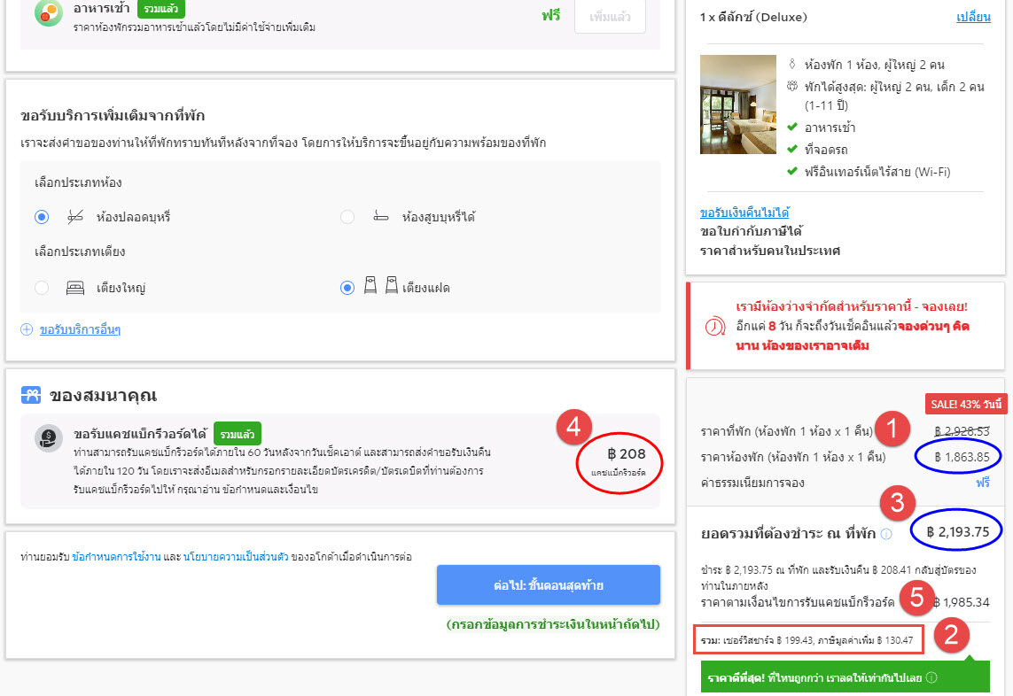Click the breakfast (อาหารเช้า) plate icon

(49, 13)
